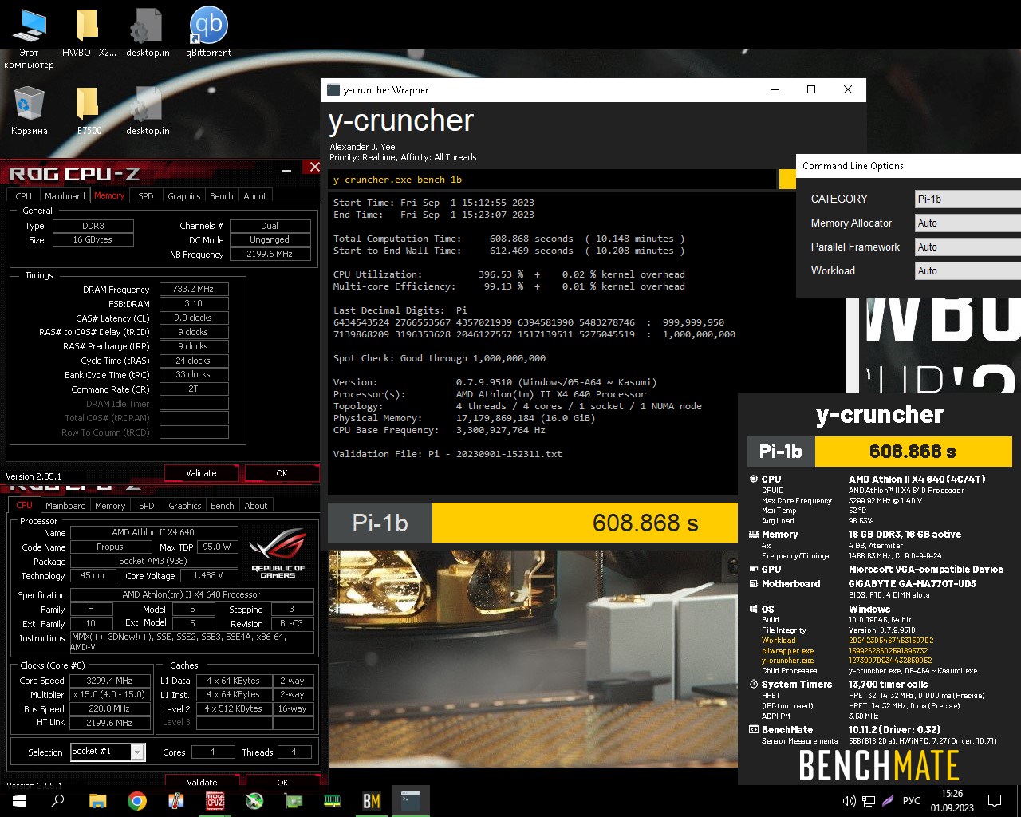
Task: Open the thermometer app in taskbar
Action: coord(176,801)
